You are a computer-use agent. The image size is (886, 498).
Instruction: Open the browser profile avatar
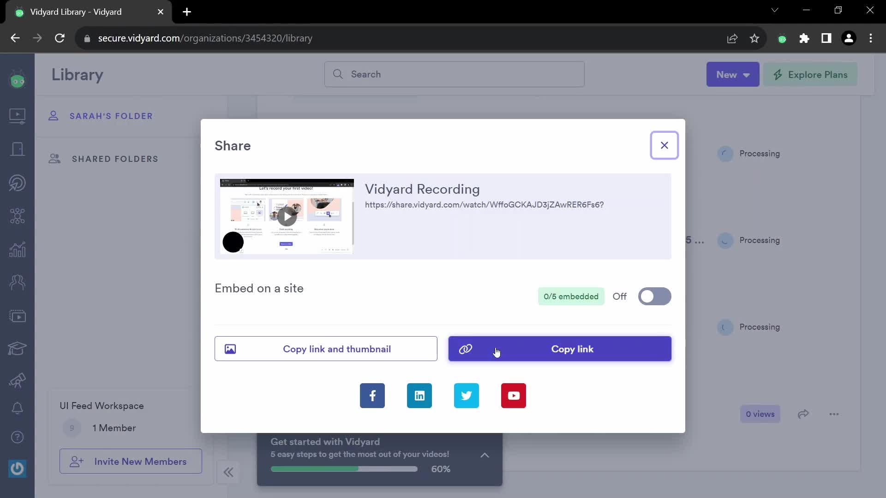849,38
